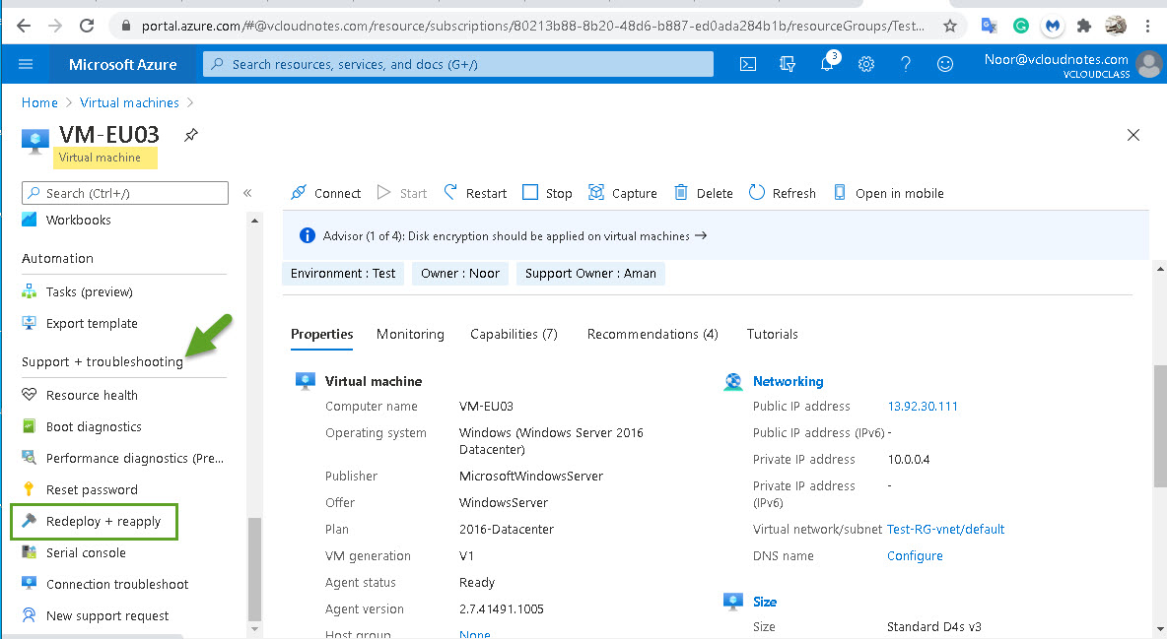1167x639 pixels.
Task: Switch to the Monitoring tab
Action: 410,334
